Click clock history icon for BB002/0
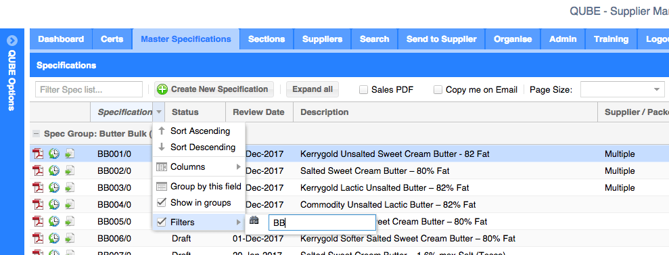 click(x=53, y=170)
